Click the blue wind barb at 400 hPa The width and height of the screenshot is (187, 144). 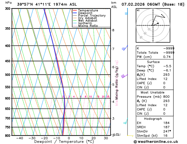coord(125,48)
